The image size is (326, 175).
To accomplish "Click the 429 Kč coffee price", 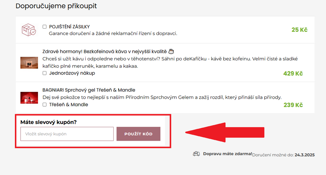I will (293, 74).
